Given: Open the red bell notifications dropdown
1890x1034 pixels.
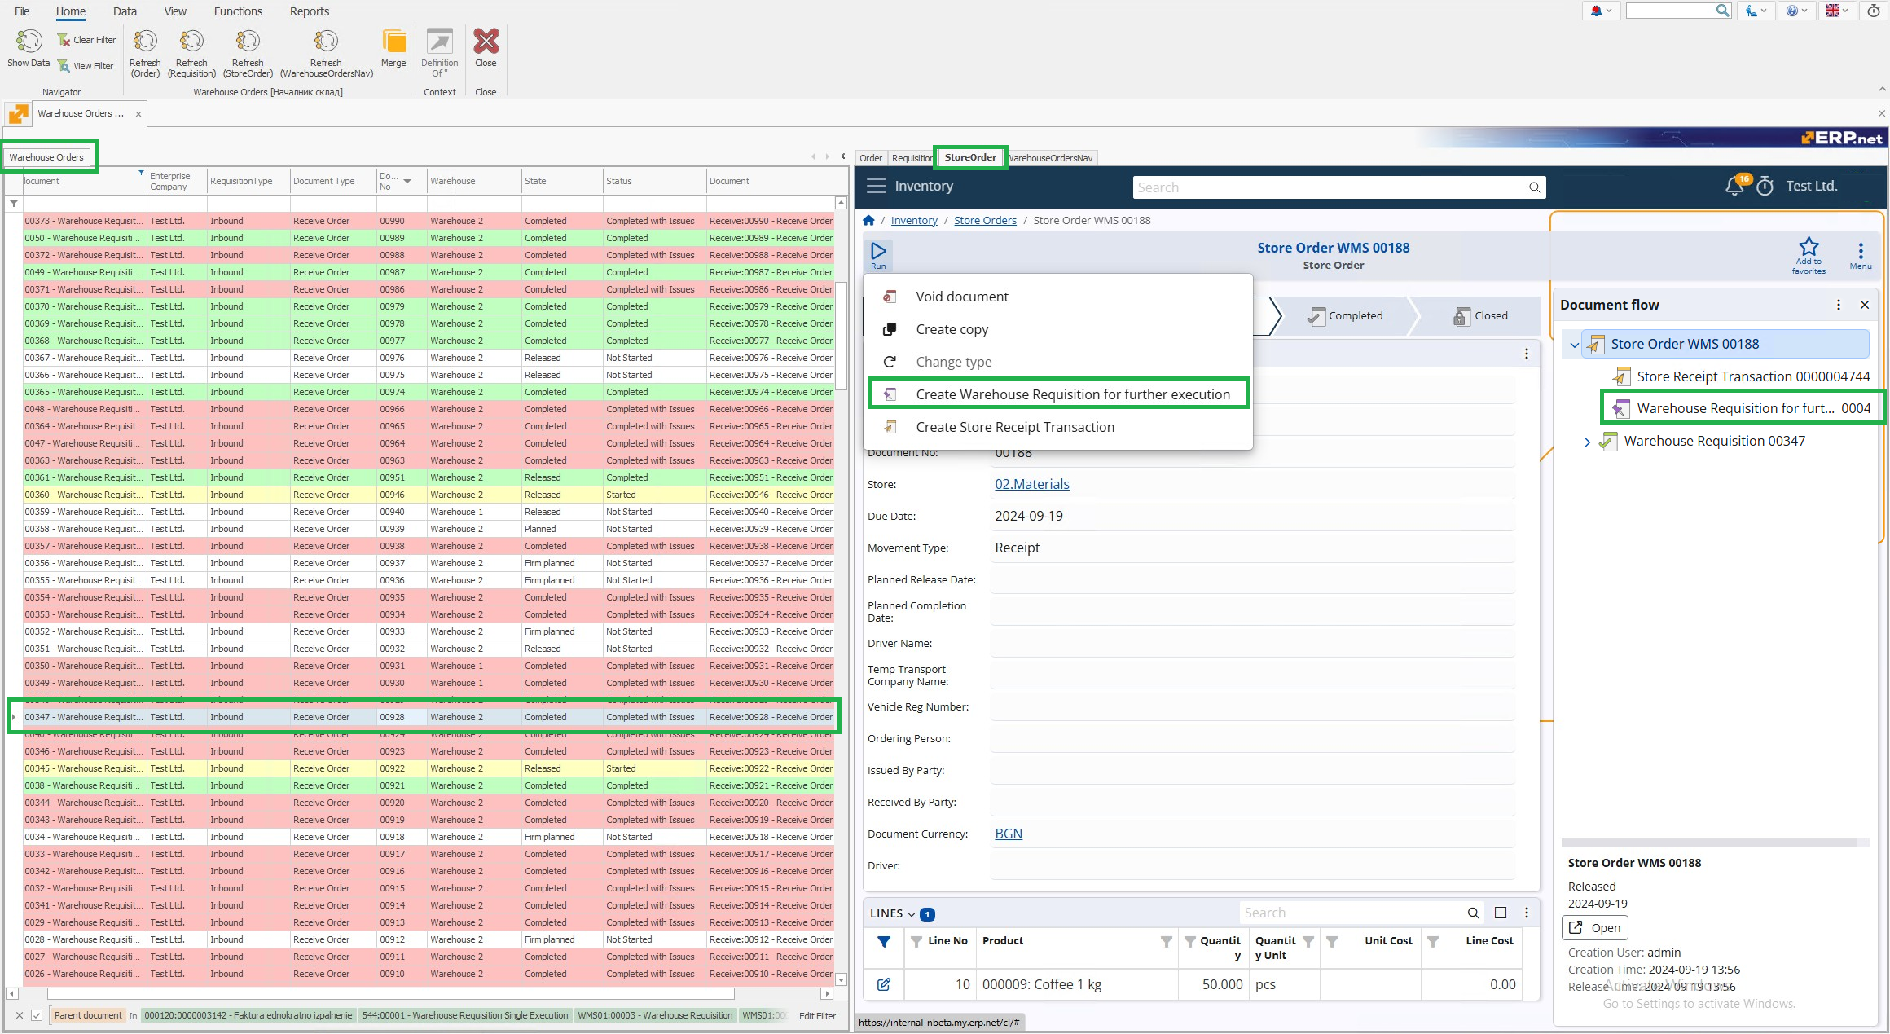Looking at the screenshot, I should click(x=1602, y=11).
